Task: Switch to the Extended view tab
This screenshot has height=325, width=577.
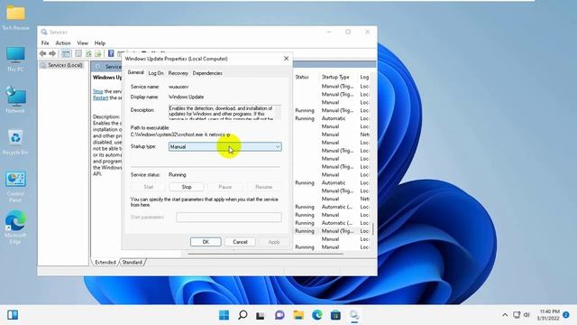Action: click(x=105, y=263)
